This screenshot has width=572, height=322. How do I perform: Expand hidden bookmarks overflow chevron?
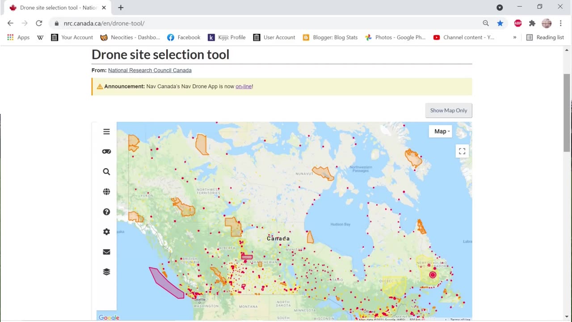(515, 38)
